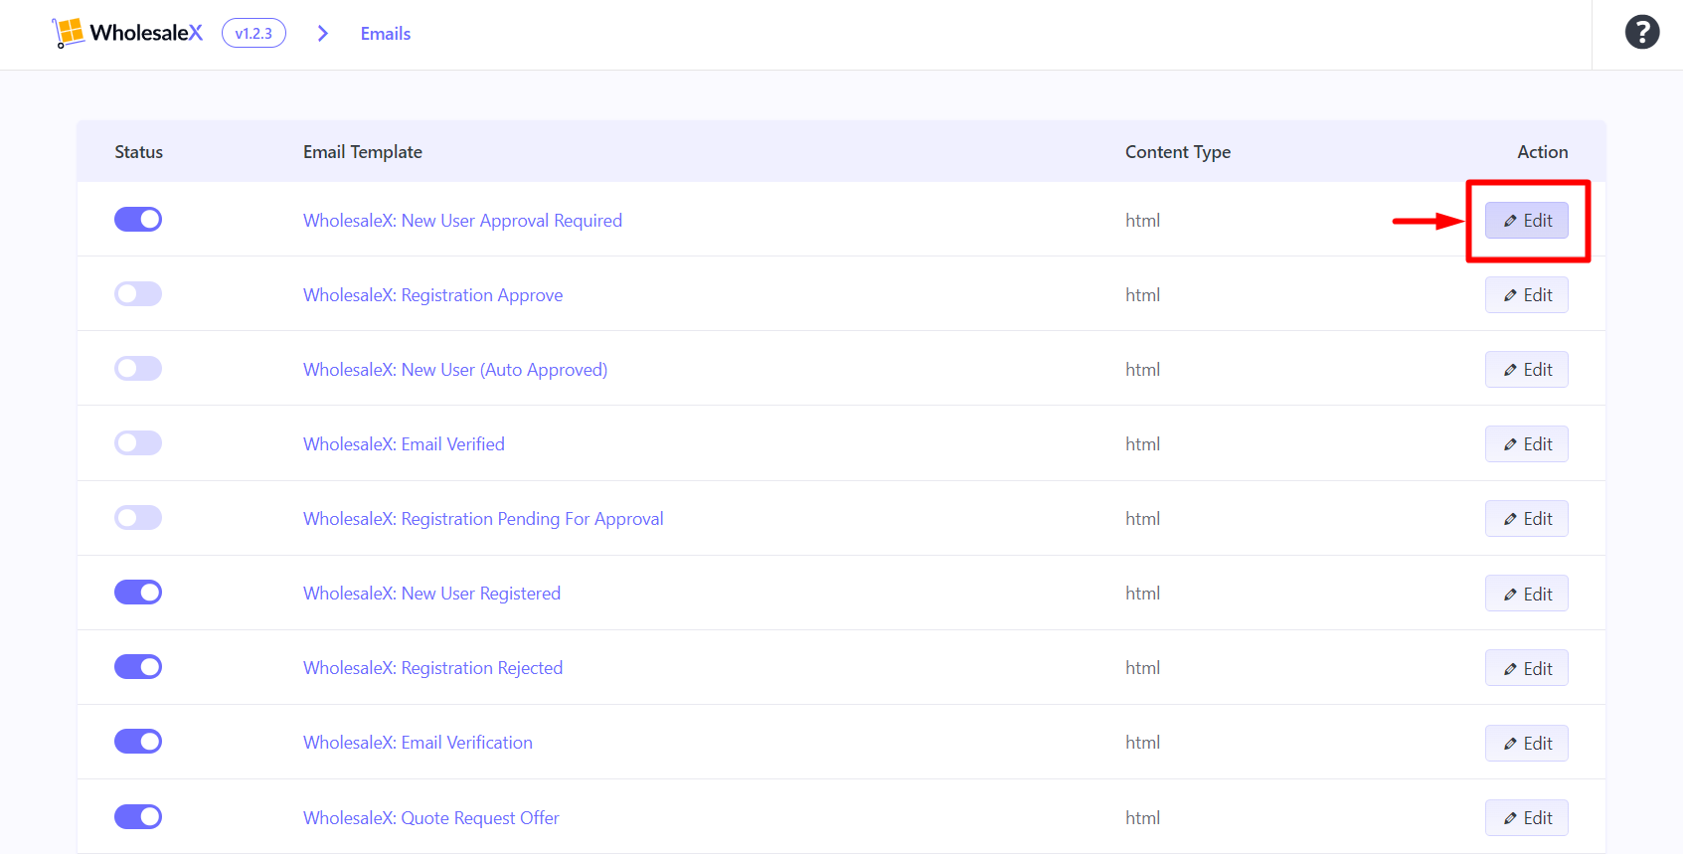This screenshot has width=1683, height=854.
Task: Turn on Email Verified status toggle
Action: pos(138,443)
